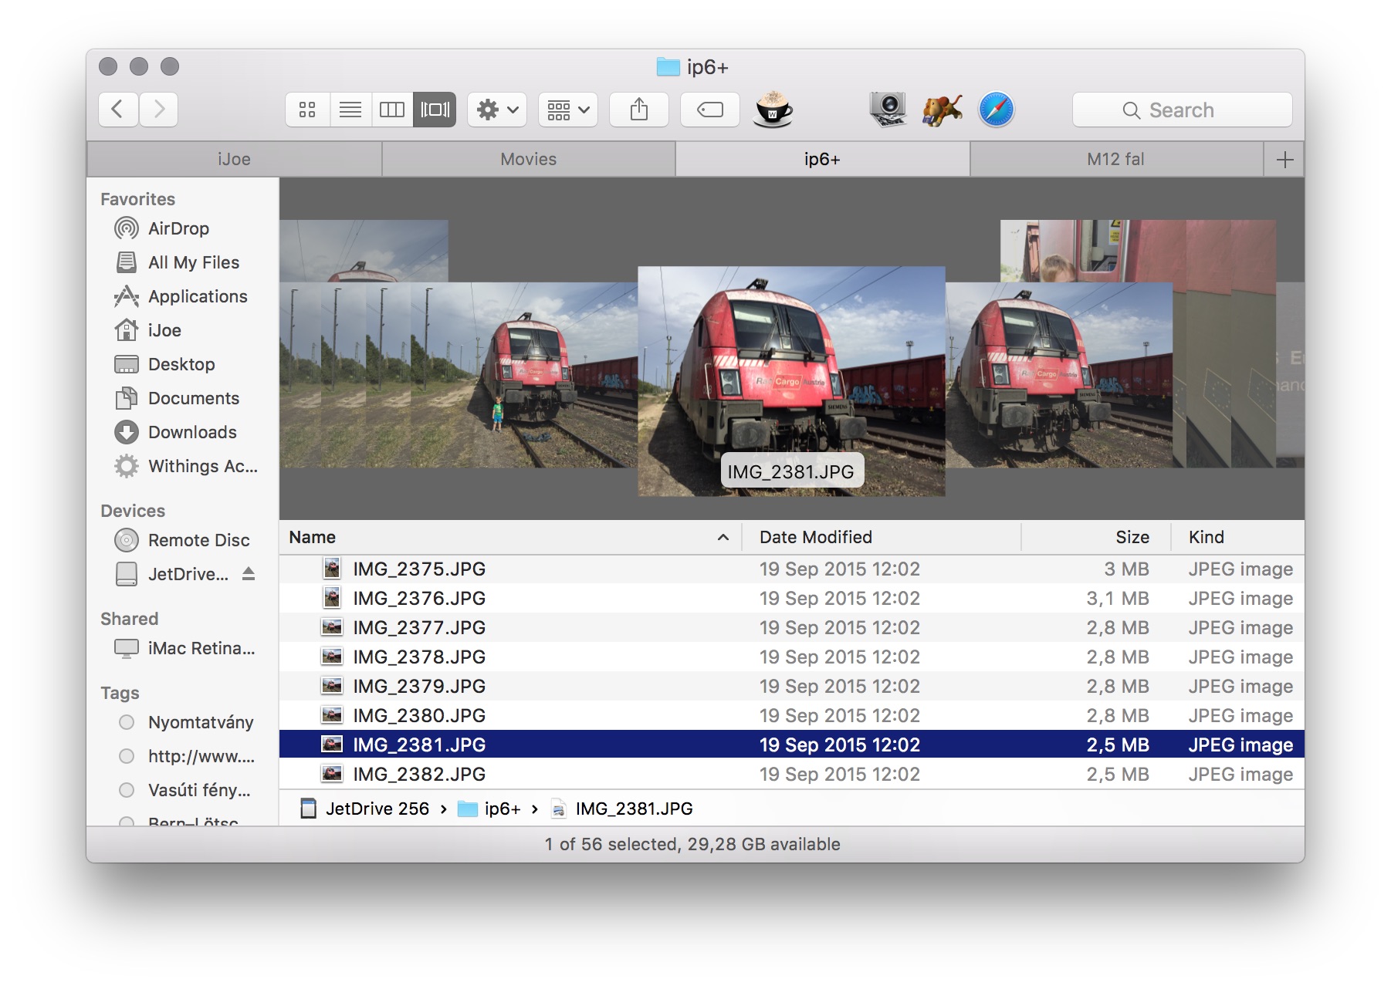Click the 3,1 MB size cell

[x=1118, y=598]
